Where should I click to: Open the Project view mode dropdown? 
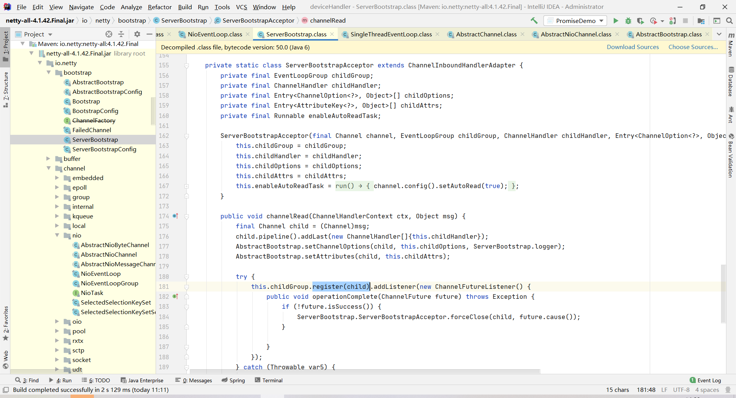click(50, 34)
